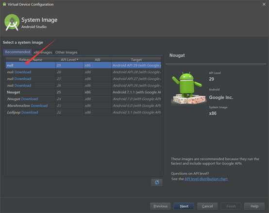Download the API 27 system image
The height and width of the screenshot is (213, 269).
[23, 79]
